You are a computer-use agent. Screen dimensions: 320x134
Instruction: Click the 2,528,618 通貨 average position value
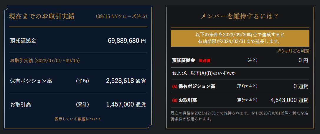(126, 81)
